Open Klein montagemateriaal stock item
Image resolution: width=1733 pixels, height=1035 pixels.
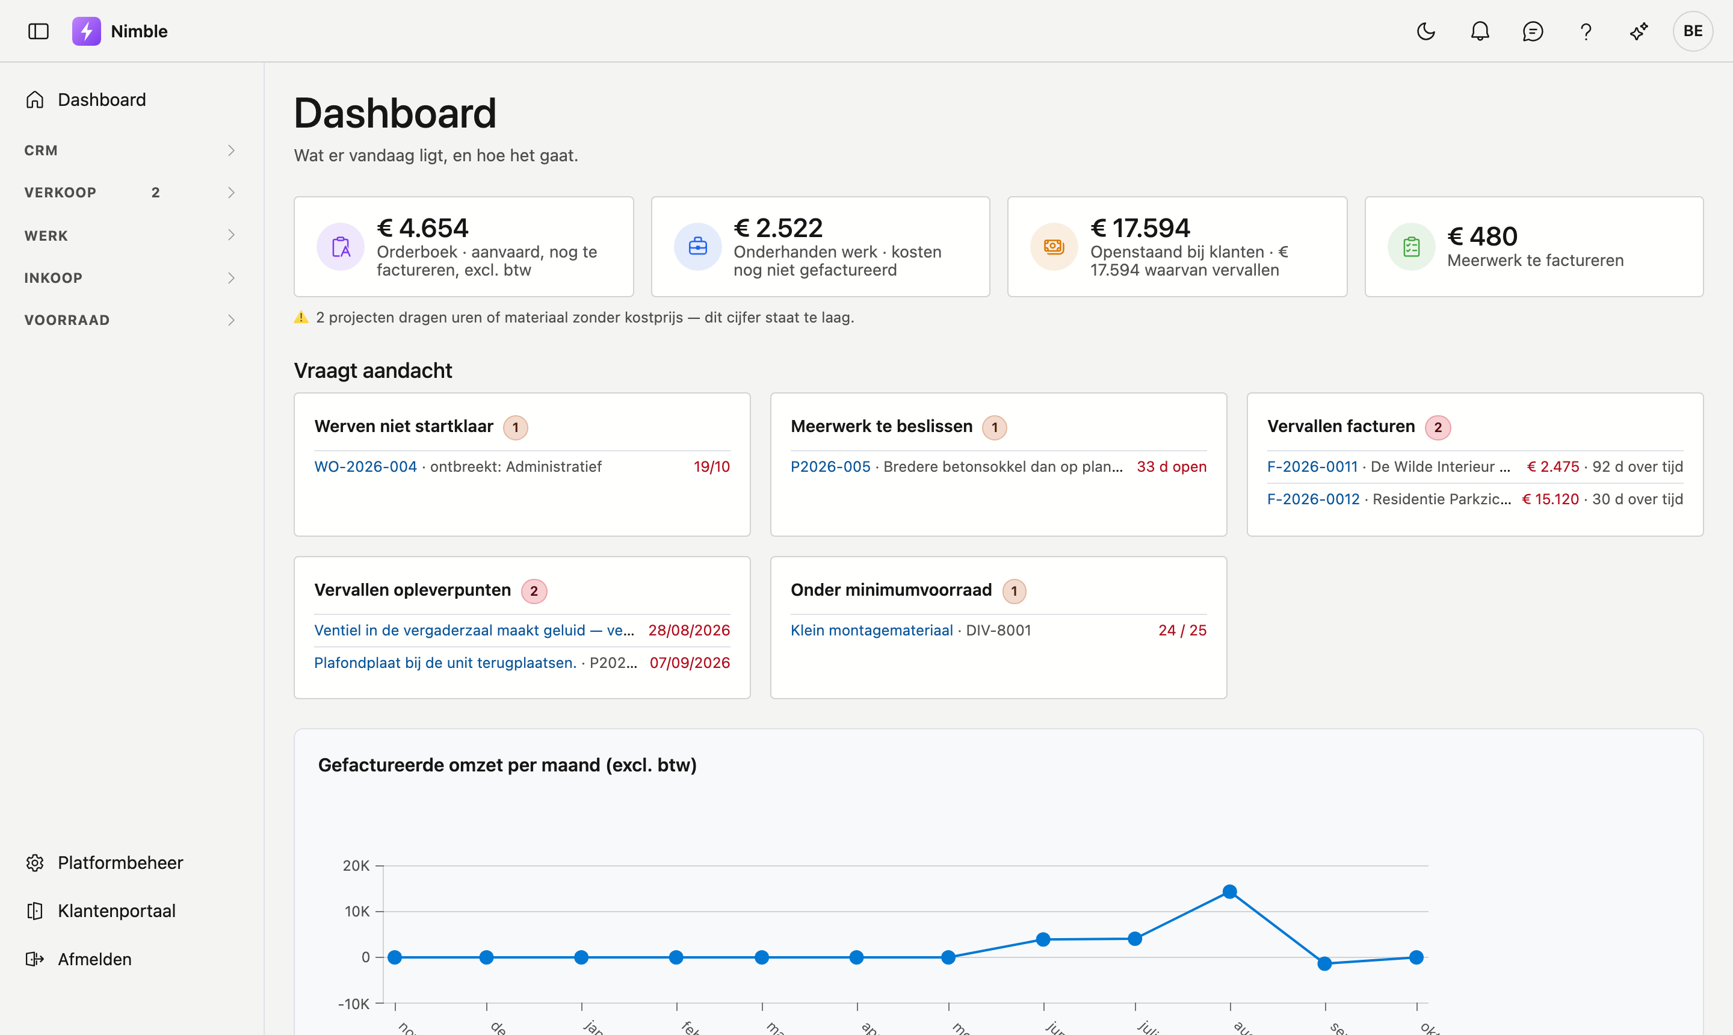tap(872, 631)
